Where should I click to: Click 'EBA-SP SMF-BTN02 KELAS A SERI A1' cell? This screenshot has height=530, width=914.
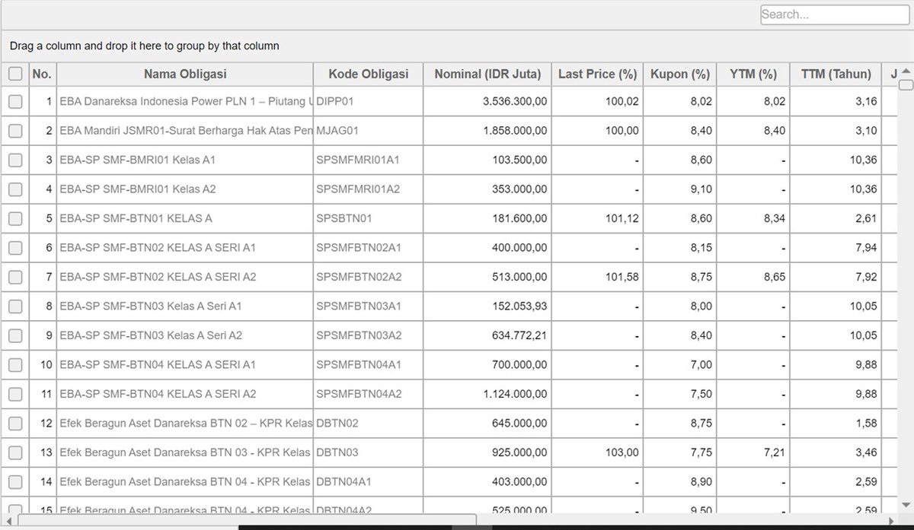(185, 248)
